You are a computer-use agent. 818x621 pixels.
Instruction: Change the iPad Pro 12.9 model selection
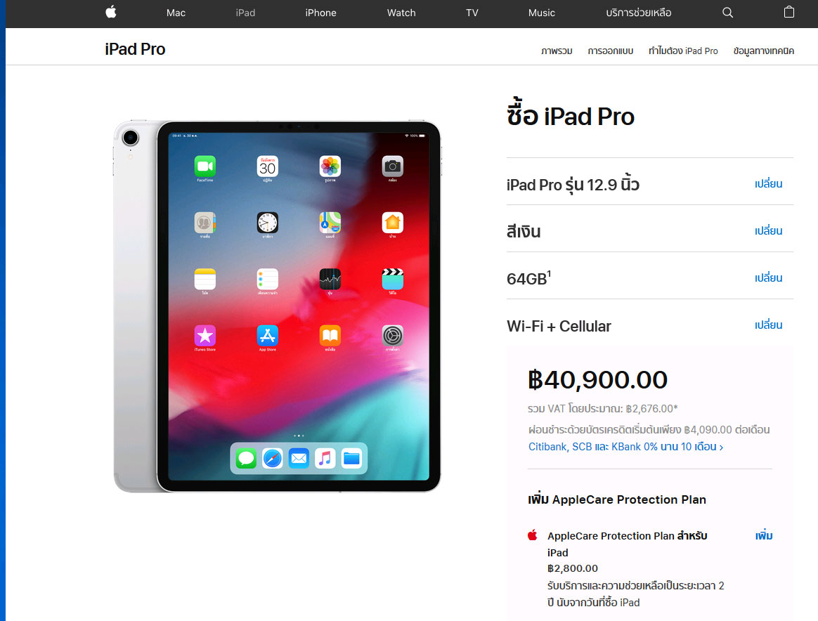click(x=768, y=183)
